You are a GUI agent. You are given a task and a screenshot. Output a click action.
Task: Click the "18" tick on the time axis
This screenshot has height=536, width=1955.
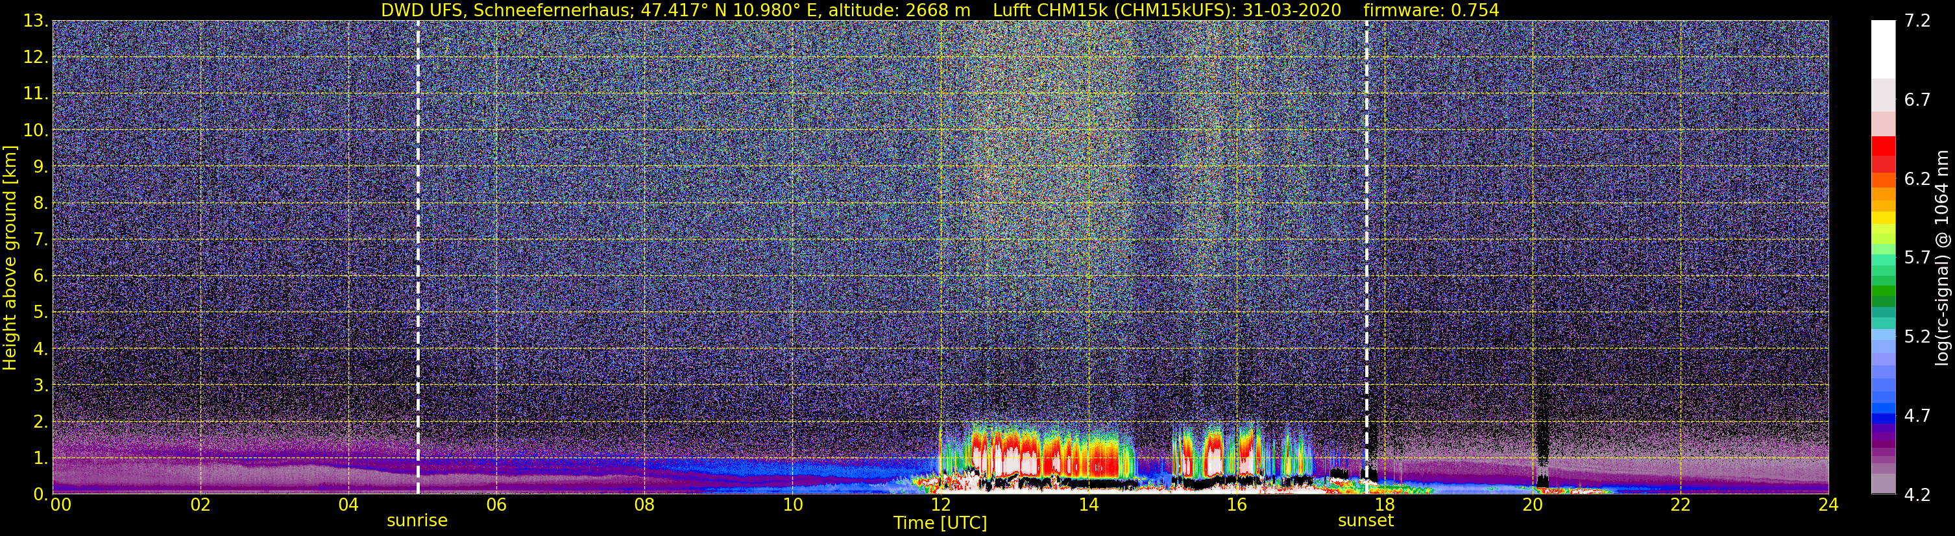click(1384, 506)
